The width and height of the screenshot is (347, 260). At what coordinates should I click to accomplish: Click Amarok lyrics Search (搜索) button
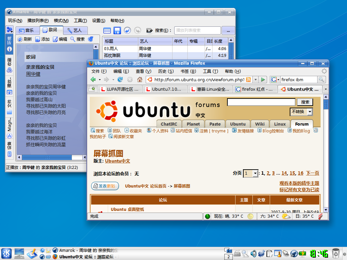tap(78, 39)
